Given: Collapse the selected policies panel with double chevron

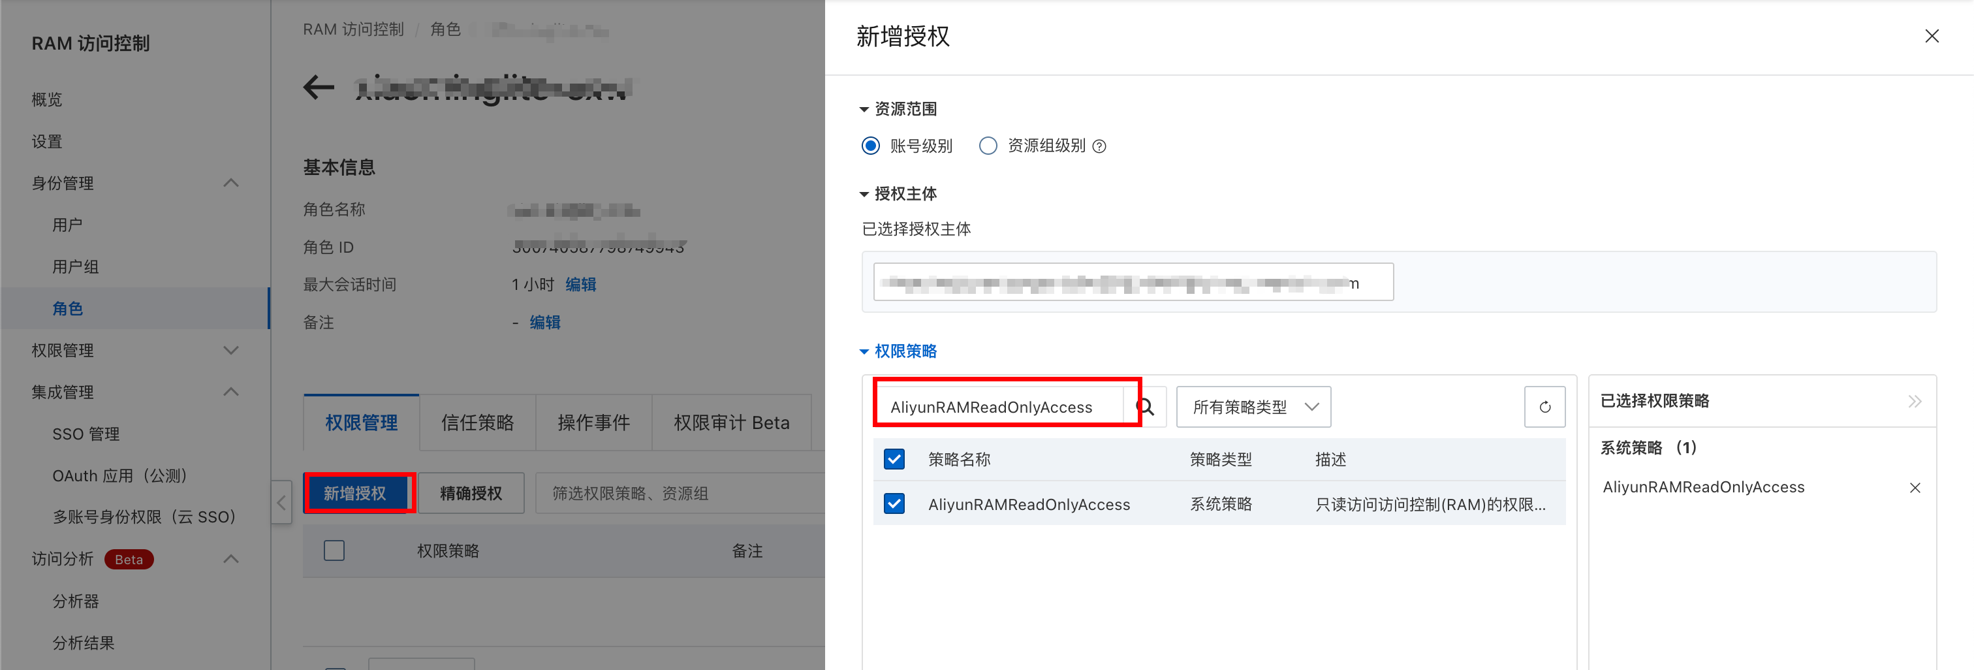Looking at the screenshot, I should click(x=1914, y=401).
